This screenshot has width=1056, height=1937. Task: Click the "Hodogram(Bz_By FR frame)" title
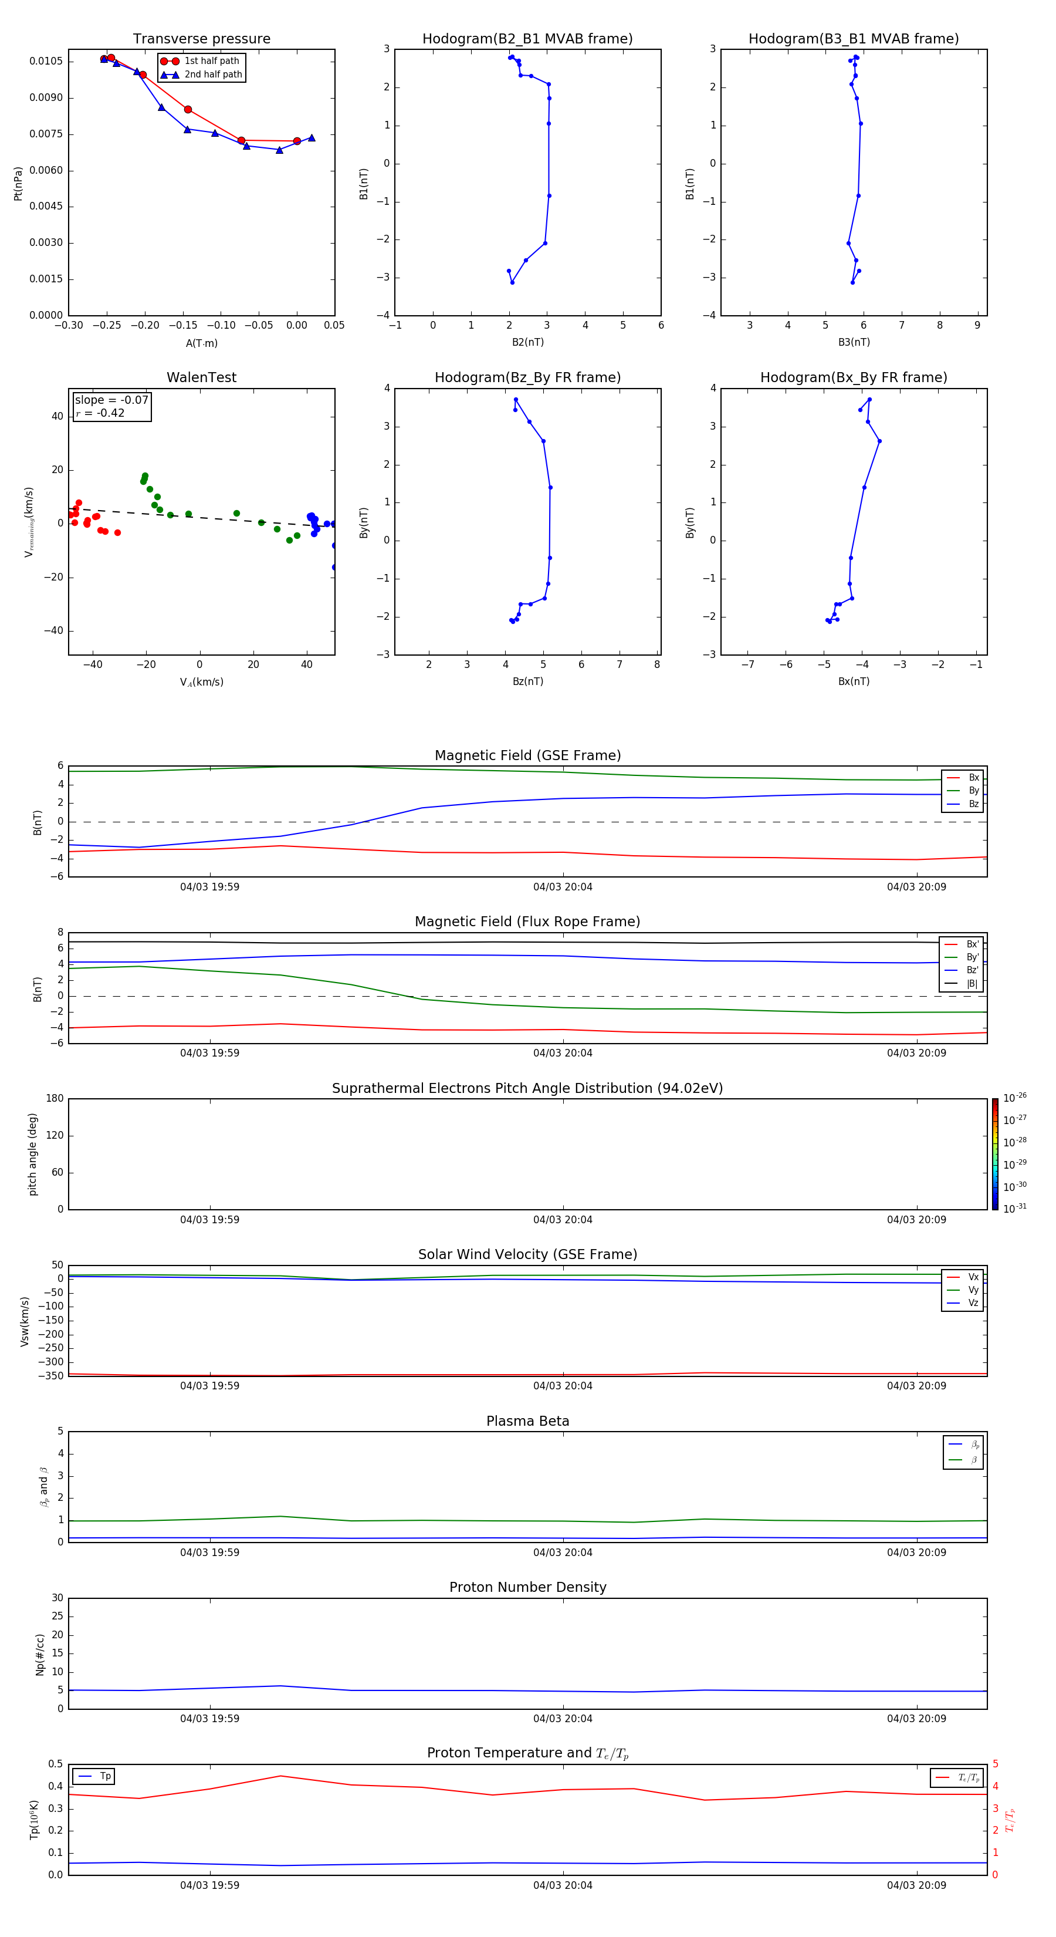(527, 377)
